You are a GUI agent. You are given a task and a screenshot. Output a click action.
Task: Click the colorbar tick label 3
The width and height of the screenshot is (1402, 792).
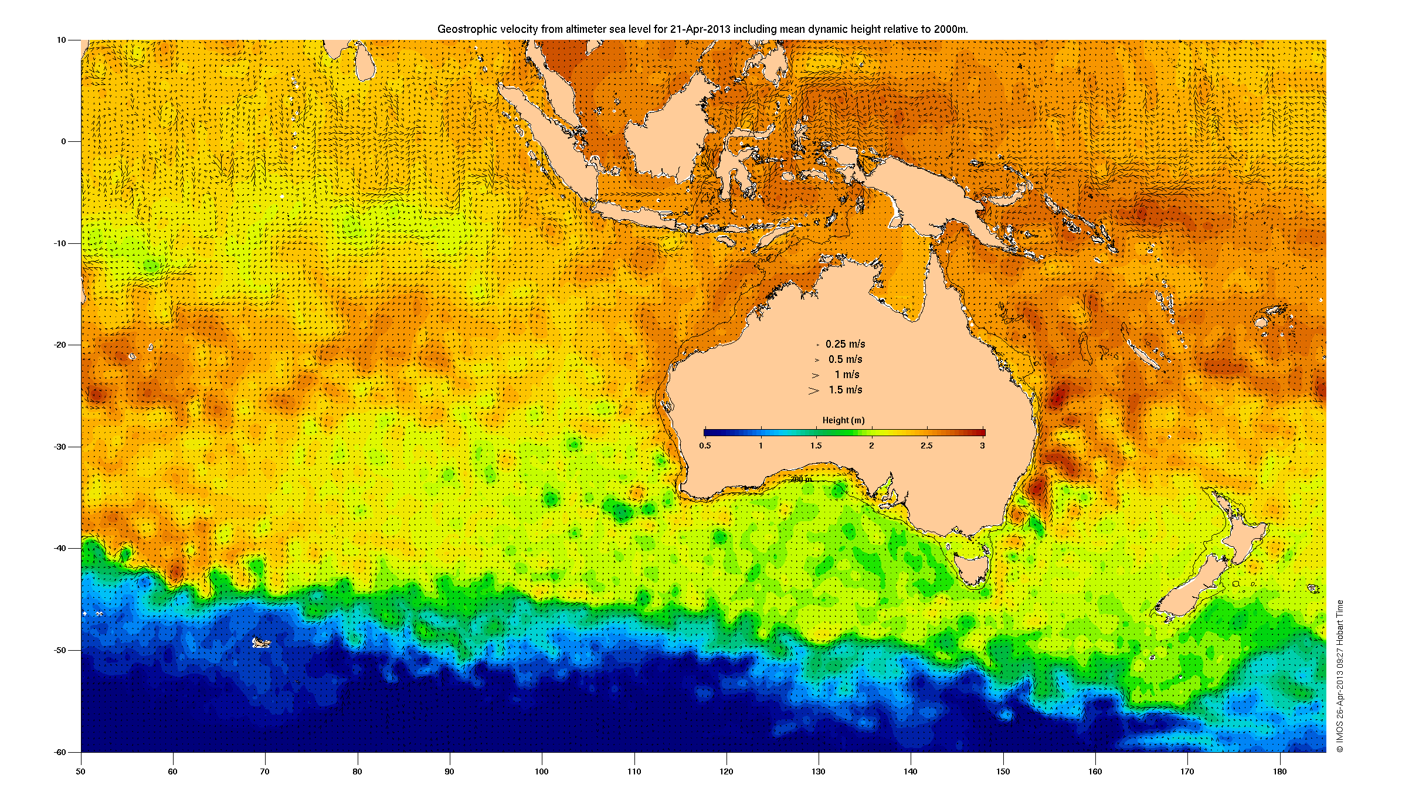[982, 446]
